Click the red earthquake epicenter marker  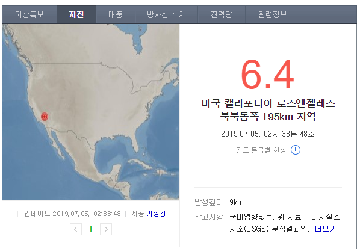45,117
